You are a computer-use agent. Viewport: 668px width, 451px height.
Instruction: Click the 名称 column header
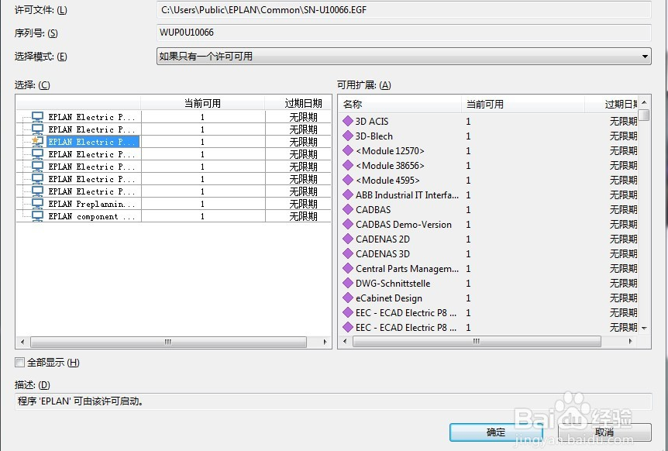pyautogui.click(x=400, y=104)
